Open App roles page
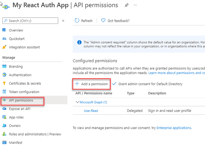The width and height of the screenshot is (205, 147). point(16,117)
